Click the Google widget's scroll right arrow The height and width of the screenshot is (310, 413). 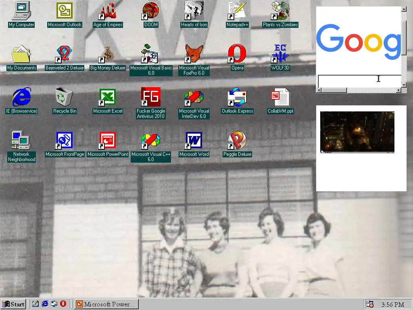(399, 90)
